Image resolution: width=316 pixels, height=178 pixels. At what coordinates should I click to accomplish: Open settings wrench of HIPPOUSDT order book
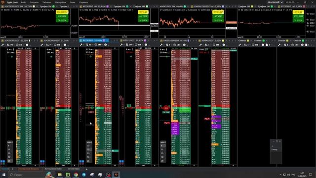[200, 45]
